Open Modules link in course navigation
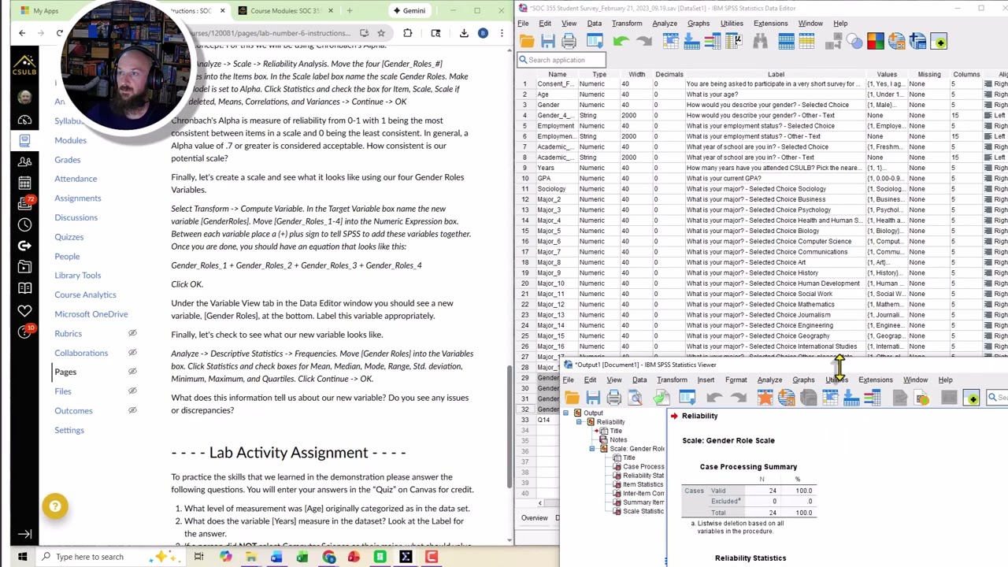 pos(70,140)
